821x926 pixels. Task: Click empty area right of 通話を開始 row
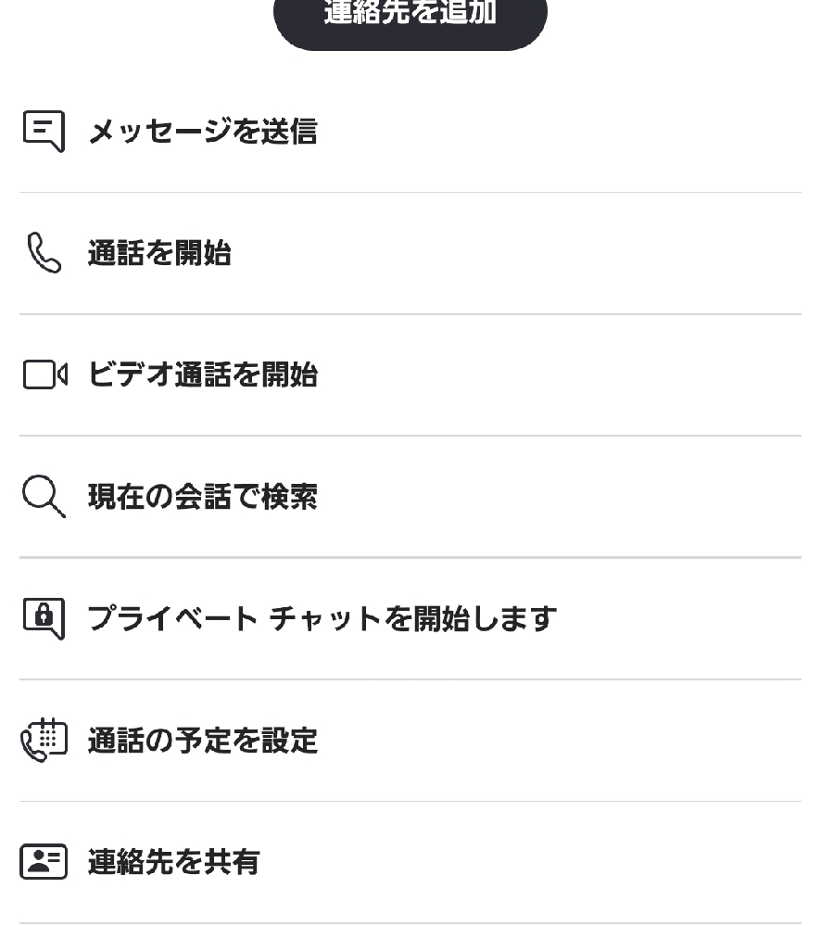coord(556,253)
